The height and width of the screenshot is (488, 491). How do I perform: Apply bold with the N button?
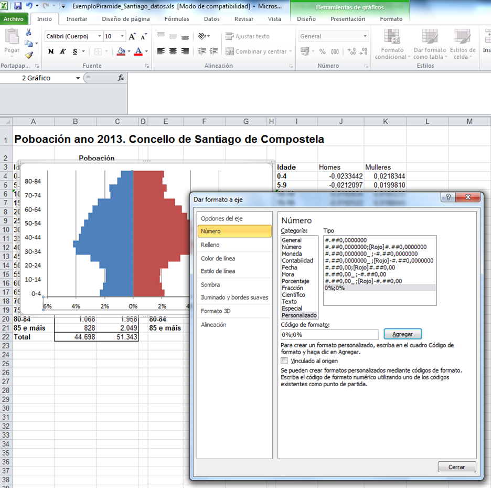51,51
